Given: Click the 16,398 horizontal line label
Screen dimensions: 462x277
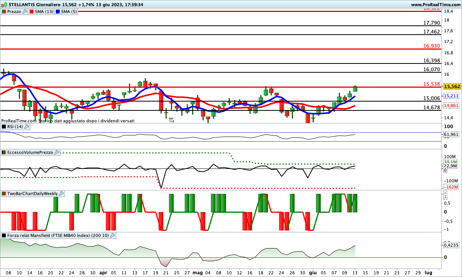Looking at the screenshot, I should pyautogui.click(x=431, y=60).
